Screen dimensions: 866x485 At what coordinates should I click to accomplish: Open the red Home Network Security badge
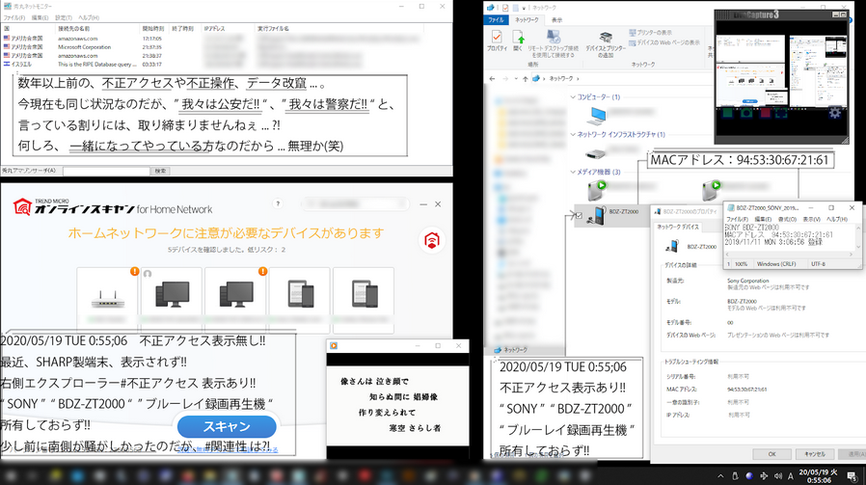pos(432,240)
